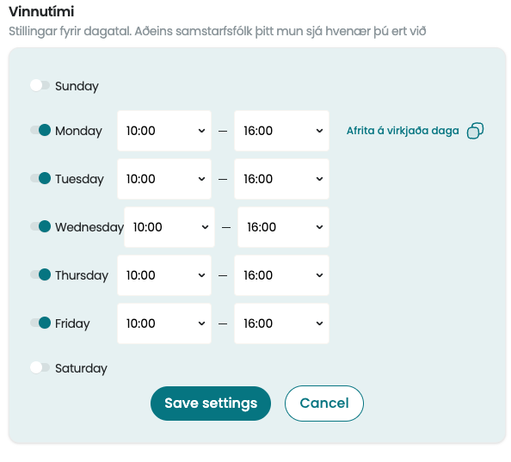Click the Save settings button
The height and width of the screenshot is (462, 511).
click(211, 403)
